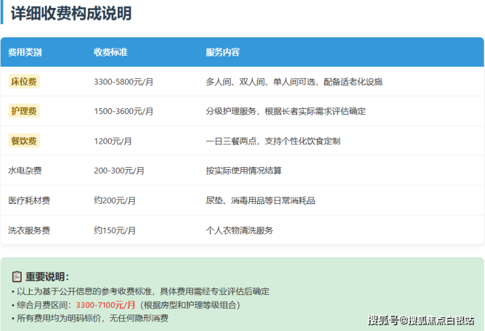Click the 3300-5800元/月 bed fee price

124,82
